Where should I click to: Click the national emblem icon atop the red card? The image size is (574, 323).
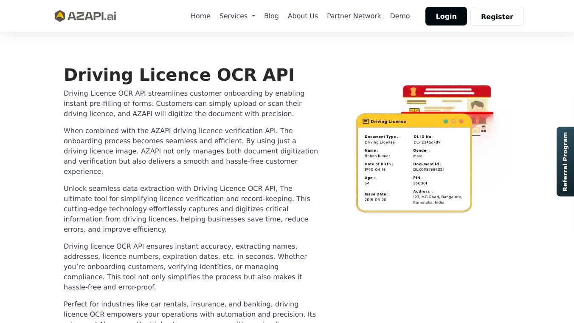tap(413, 91)
